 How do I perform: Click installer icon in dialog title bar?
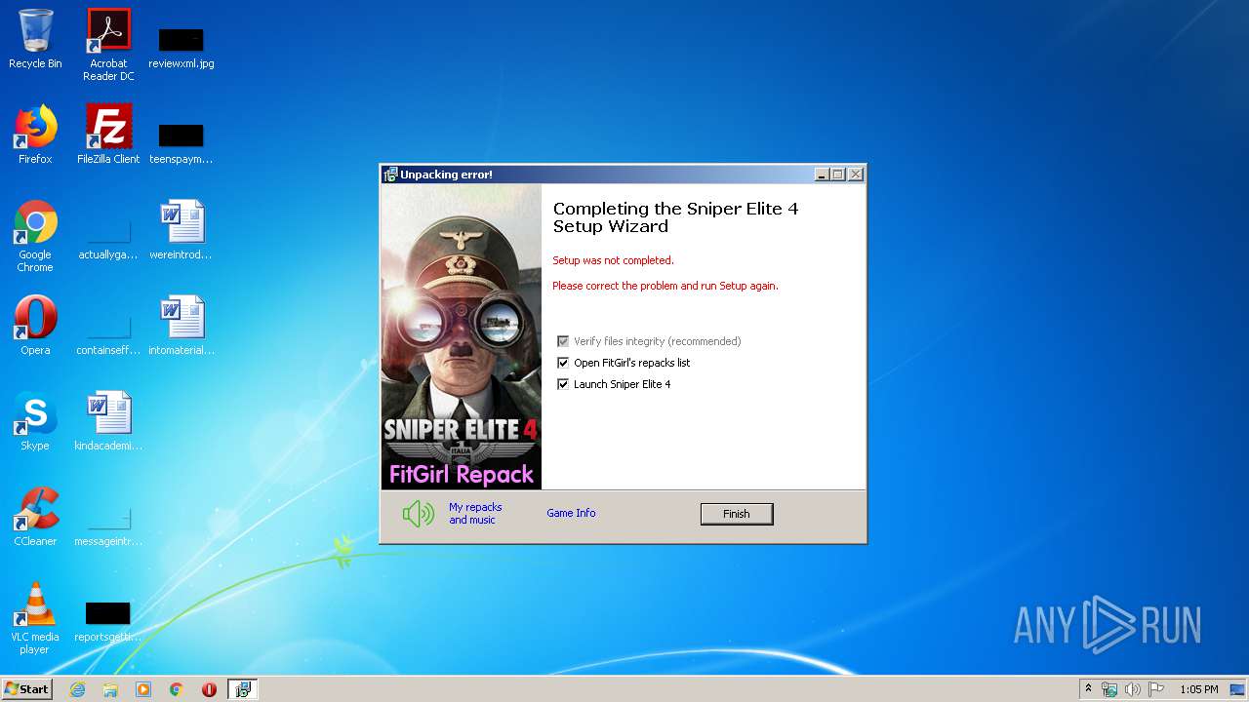click(x=390, y=175)
